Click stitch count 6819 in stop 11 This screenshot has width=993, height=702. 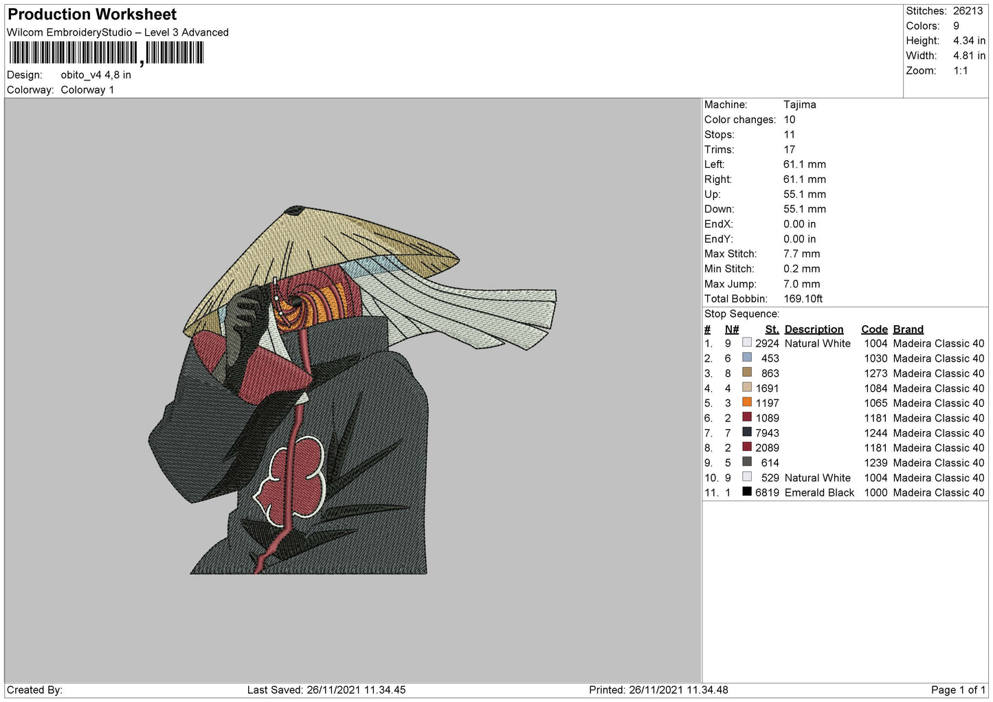(767, 493)
